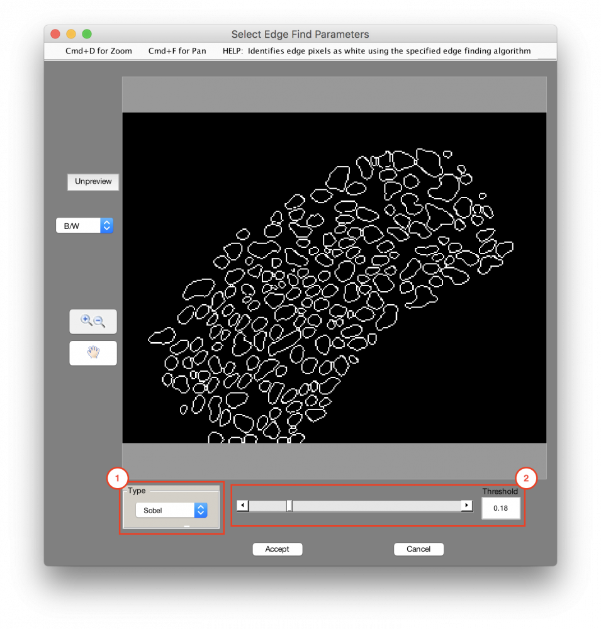Select the hand pan tool icon
This screenshot has width=601, height=629.
[x=93, y=353]
